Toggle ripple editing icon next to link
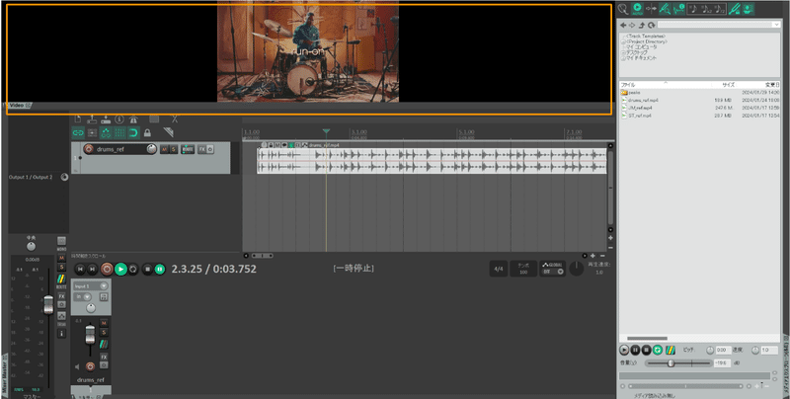The height and width of the screenshot is (399, 790). [x=92, y=133]
